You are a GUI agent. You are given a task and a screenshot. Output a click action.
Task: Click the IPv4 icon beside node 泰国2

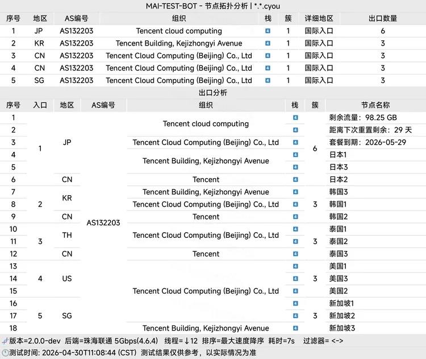point(295,241)
